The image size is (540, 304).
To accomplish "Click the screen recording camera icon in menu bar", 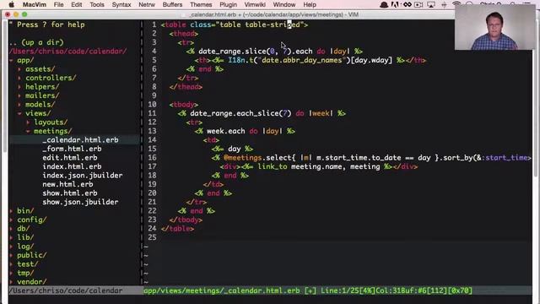I will point(418,4).
